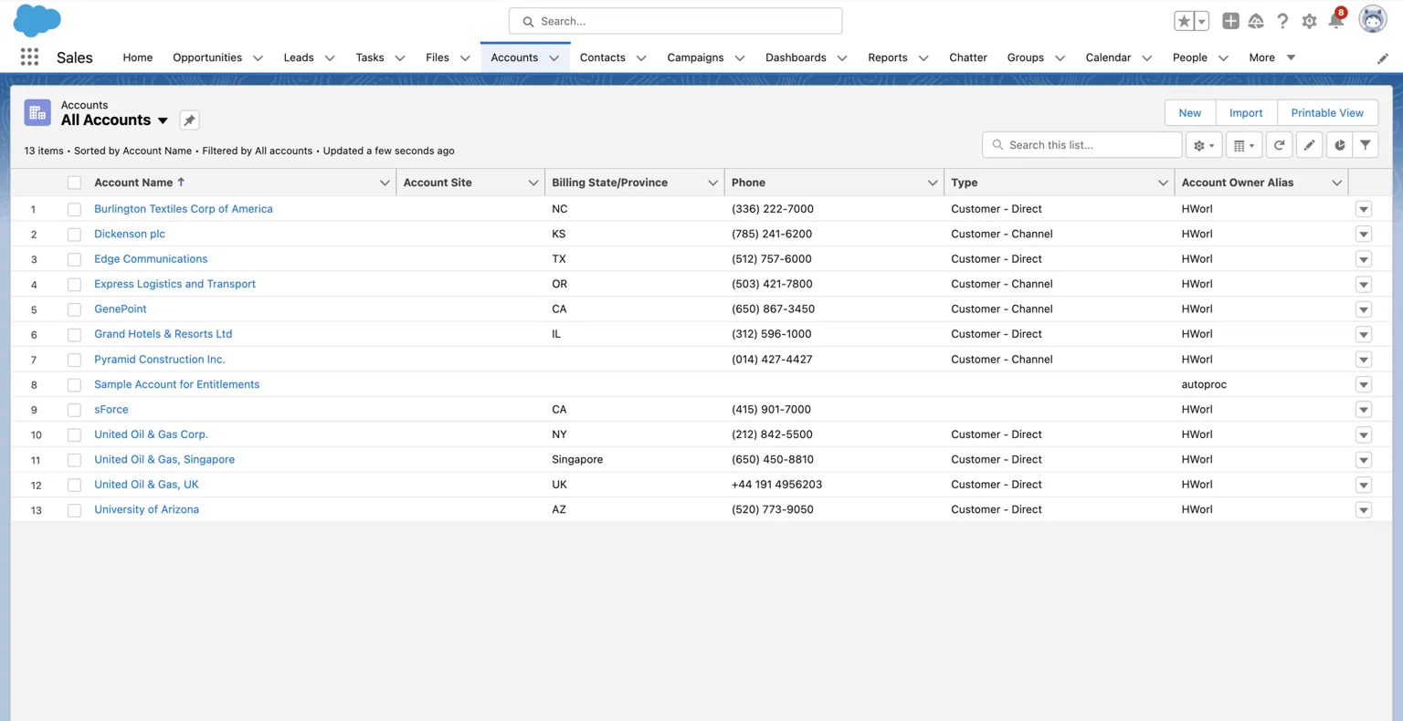Screen dimensions: 1403x721
Task: Open the Global Actions plus icon
Action: click(x=1230, y=21)
